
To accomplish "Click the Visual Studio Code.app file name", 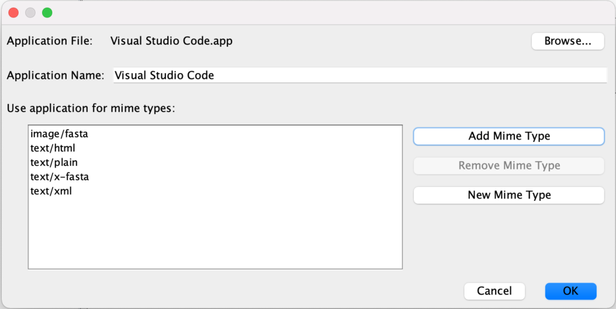I will click(x=171, y=41).
